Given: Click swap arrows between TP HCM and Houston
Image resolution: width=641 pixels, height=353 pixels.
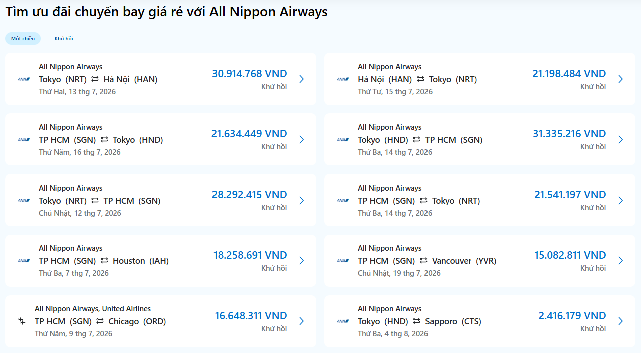Looking at the screenshot, I should (x=104, y=261).
